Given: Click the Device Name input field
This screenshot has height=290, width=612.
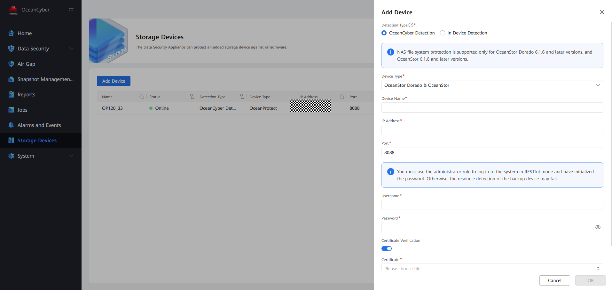Looking at the screenshot, I should (492, 108).
